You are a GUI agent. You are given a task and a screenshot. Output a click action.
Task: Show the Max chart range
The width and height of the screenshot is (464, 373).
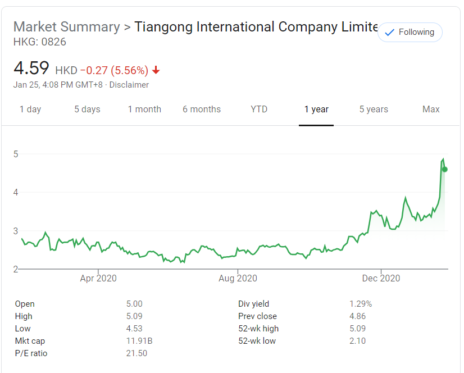(x=431, y=109)
